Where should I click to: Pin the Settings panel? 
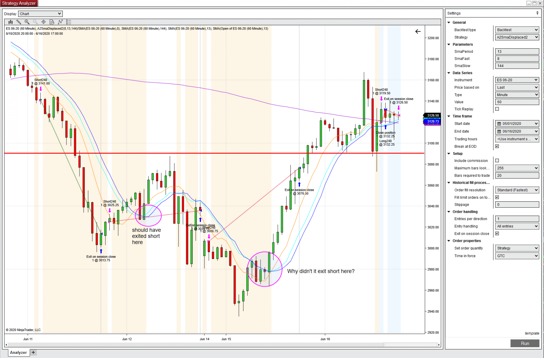(x=537, y=13)
